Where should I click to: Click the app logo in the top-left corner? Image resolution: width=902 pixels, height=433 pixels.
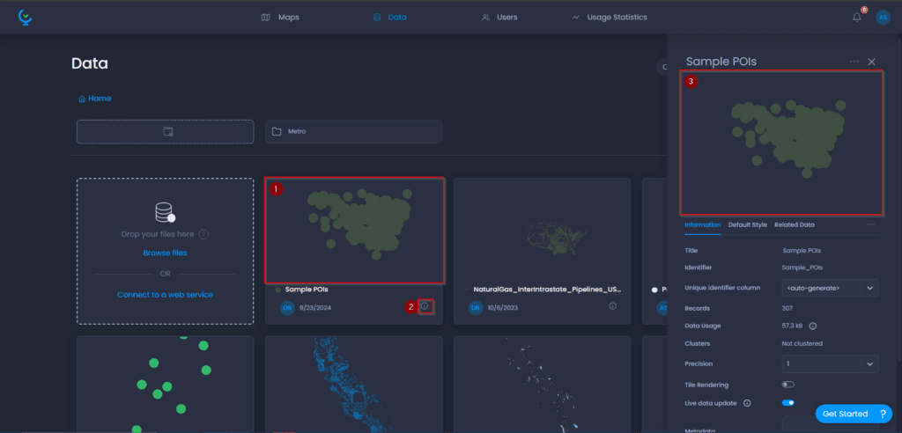(x=25, y=18)
